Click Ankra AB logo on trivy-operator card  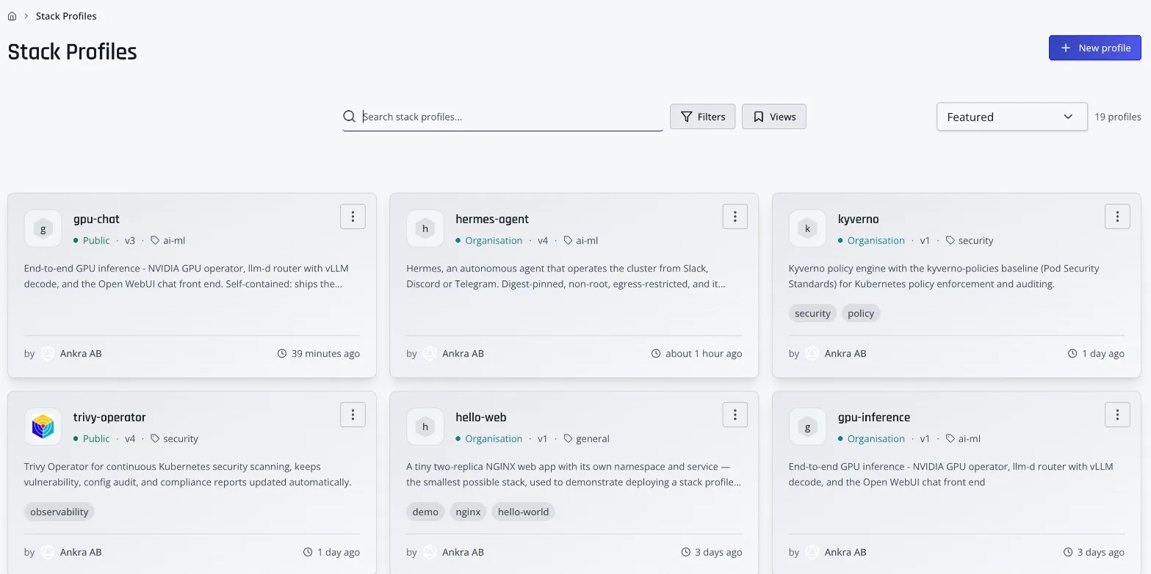48,552
